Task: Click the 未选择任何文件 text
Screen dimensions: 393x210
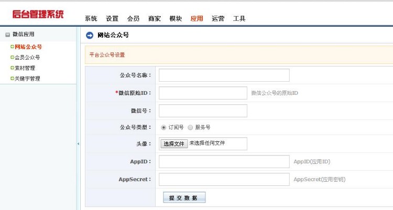Action: tap(207, 143)
